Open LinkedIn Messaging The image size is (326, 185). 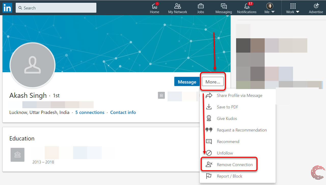click(x=224, y=8)
